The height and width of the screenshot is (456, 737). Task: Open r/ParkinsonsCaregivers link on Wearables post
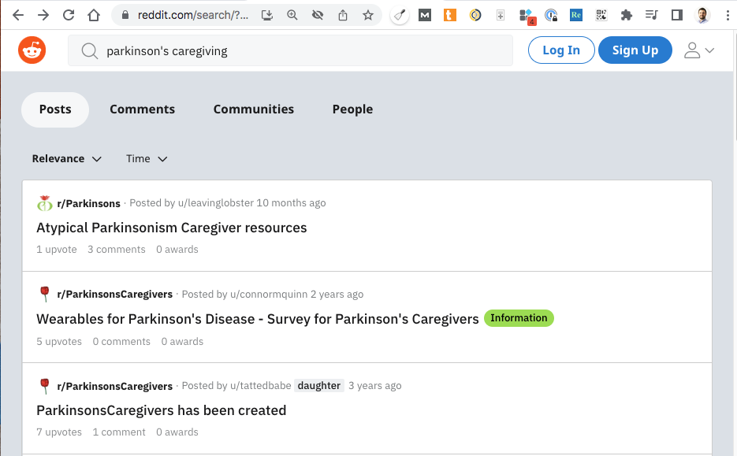click(114, 295)
